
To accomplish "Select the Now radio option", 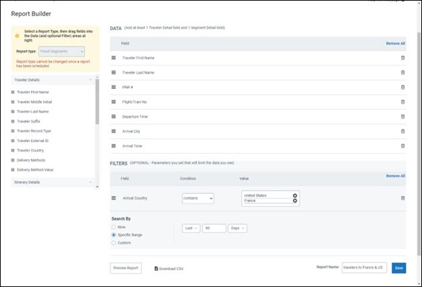I will click(x=113, y=227).
